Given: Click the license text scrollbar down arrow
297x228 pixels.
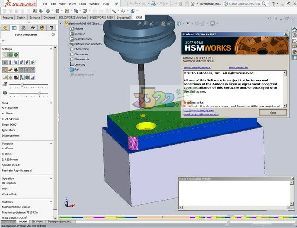Looking at the screenshot, I should pyautogui.click(x=285, y=106).
